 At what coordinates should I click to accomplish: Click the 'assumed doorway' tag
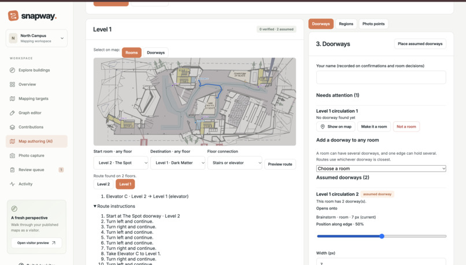(x=377, y=194)
